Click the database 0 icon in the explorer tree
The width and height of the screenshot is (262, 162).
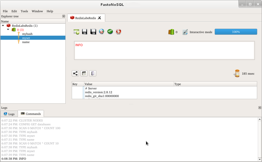click(14, 30)
